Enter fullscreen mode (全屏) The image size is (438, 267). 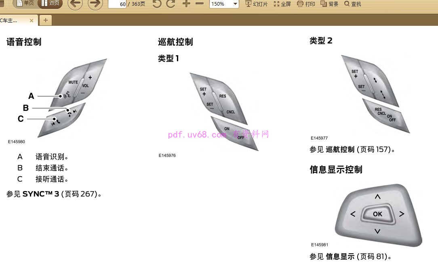tap(282, 4)
